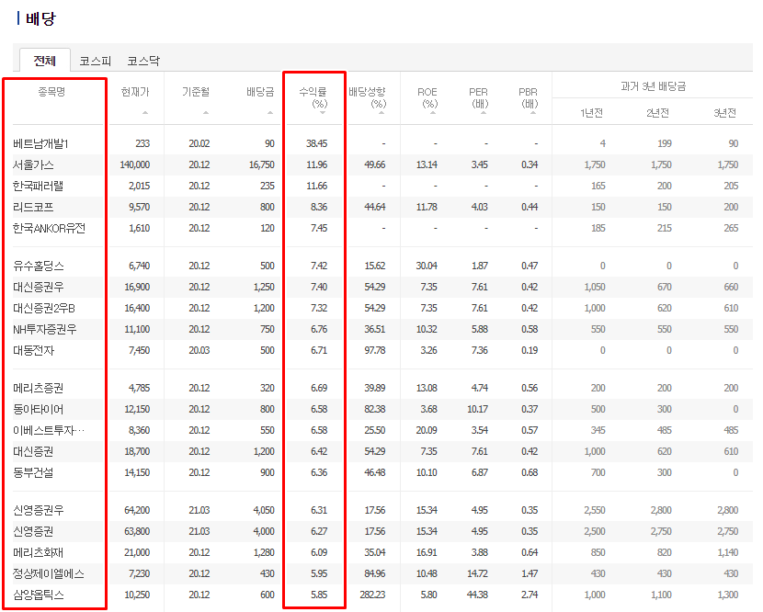
Task: Sort by 기준월 column arrow
Action: (x=206, y=113)
